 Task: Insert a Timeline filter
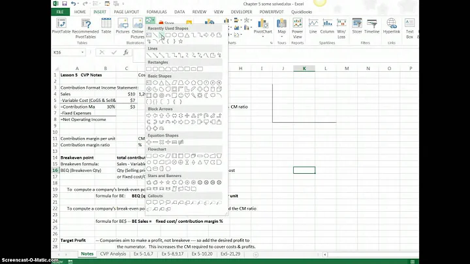pyautogui.click(x=371, y=26)
